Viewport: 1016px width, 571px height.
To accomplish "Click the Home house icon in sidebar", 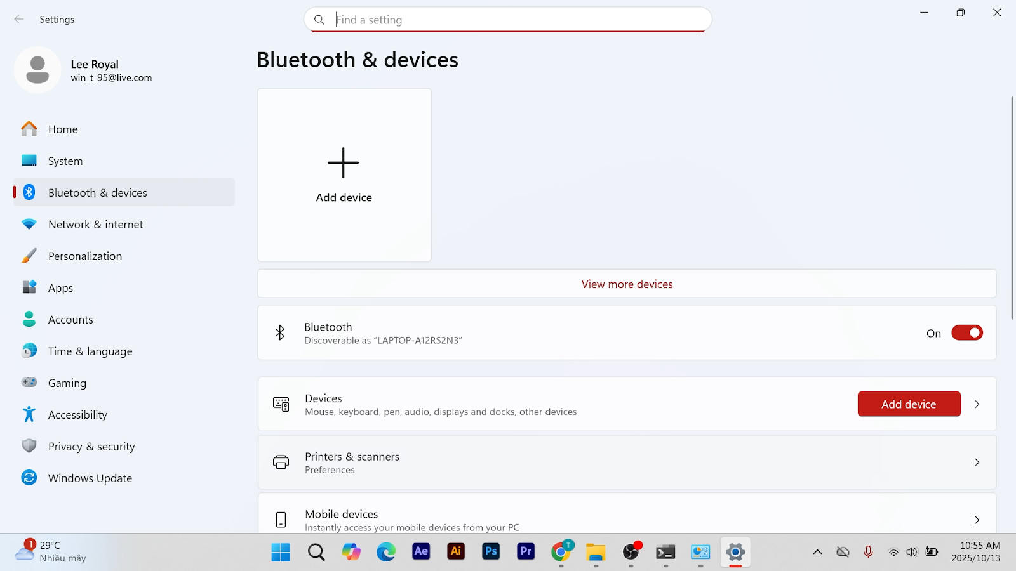I will coord(29,129).
